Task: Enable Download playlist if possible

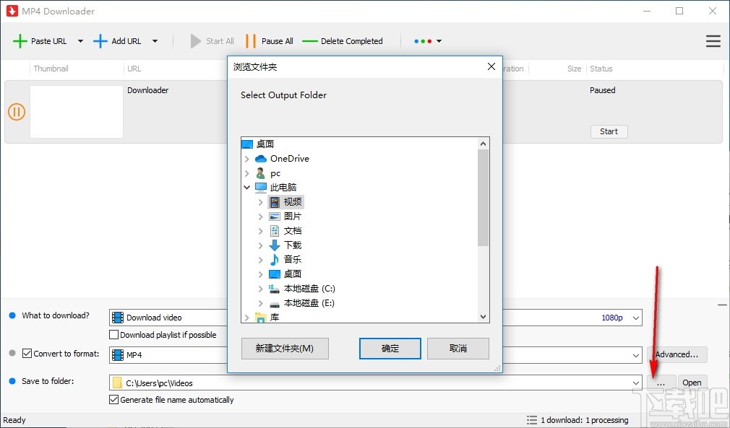Action: [113, 334]
